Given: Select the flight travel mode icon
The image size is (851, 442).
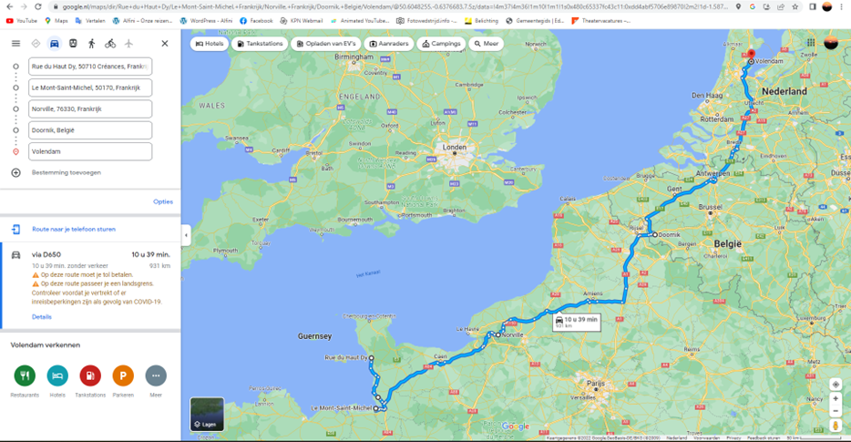Looking at the screenshot, I should click(128, 44).
